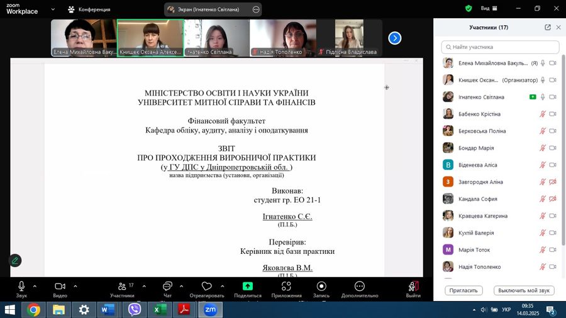The width and height of the screenshot is (566, 318).
Task: Expand the arrow next to Участники button
Action: (144, 287)
